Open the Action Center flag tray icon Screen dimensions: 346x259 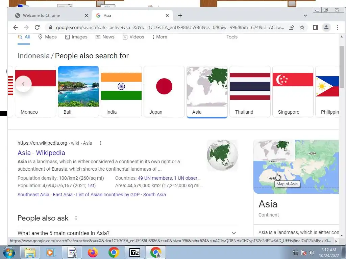pyautogui.click(x=304, y=253)
